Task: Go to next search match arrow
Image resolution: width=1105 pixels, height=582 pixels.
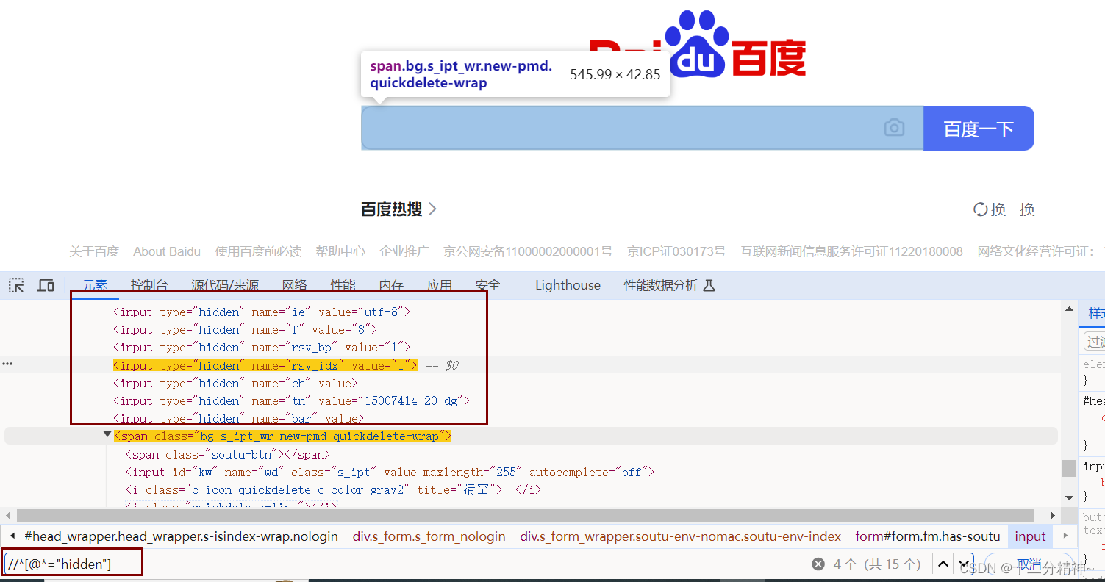Action: [x=964, y=564]
